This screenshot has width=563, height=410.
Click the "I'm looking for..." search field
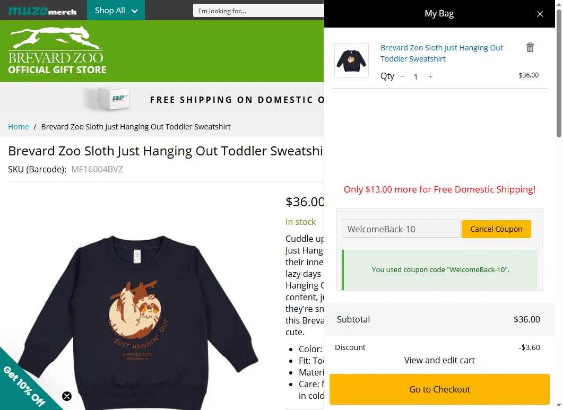click(258, 11)
